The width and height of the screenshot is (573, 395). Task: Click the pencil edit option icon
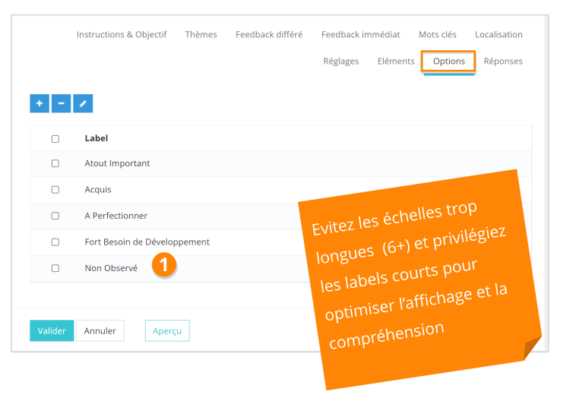tap(83, 103)
